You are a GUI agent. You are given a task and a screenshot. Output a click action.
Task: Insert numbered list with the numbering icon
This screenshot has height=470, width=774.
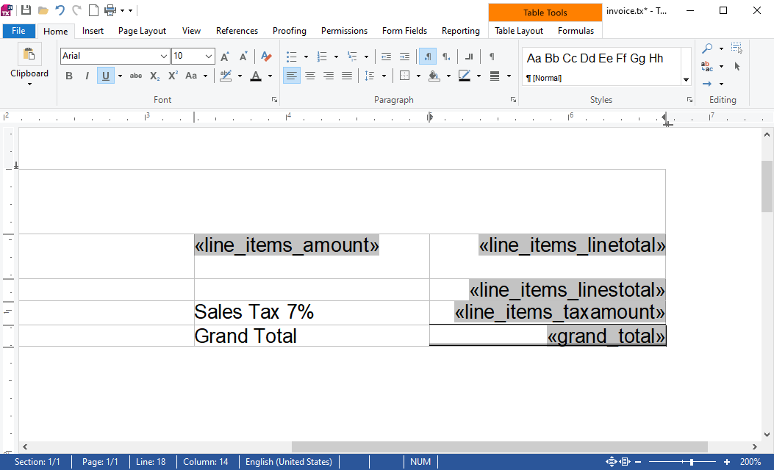click(322, 57)
